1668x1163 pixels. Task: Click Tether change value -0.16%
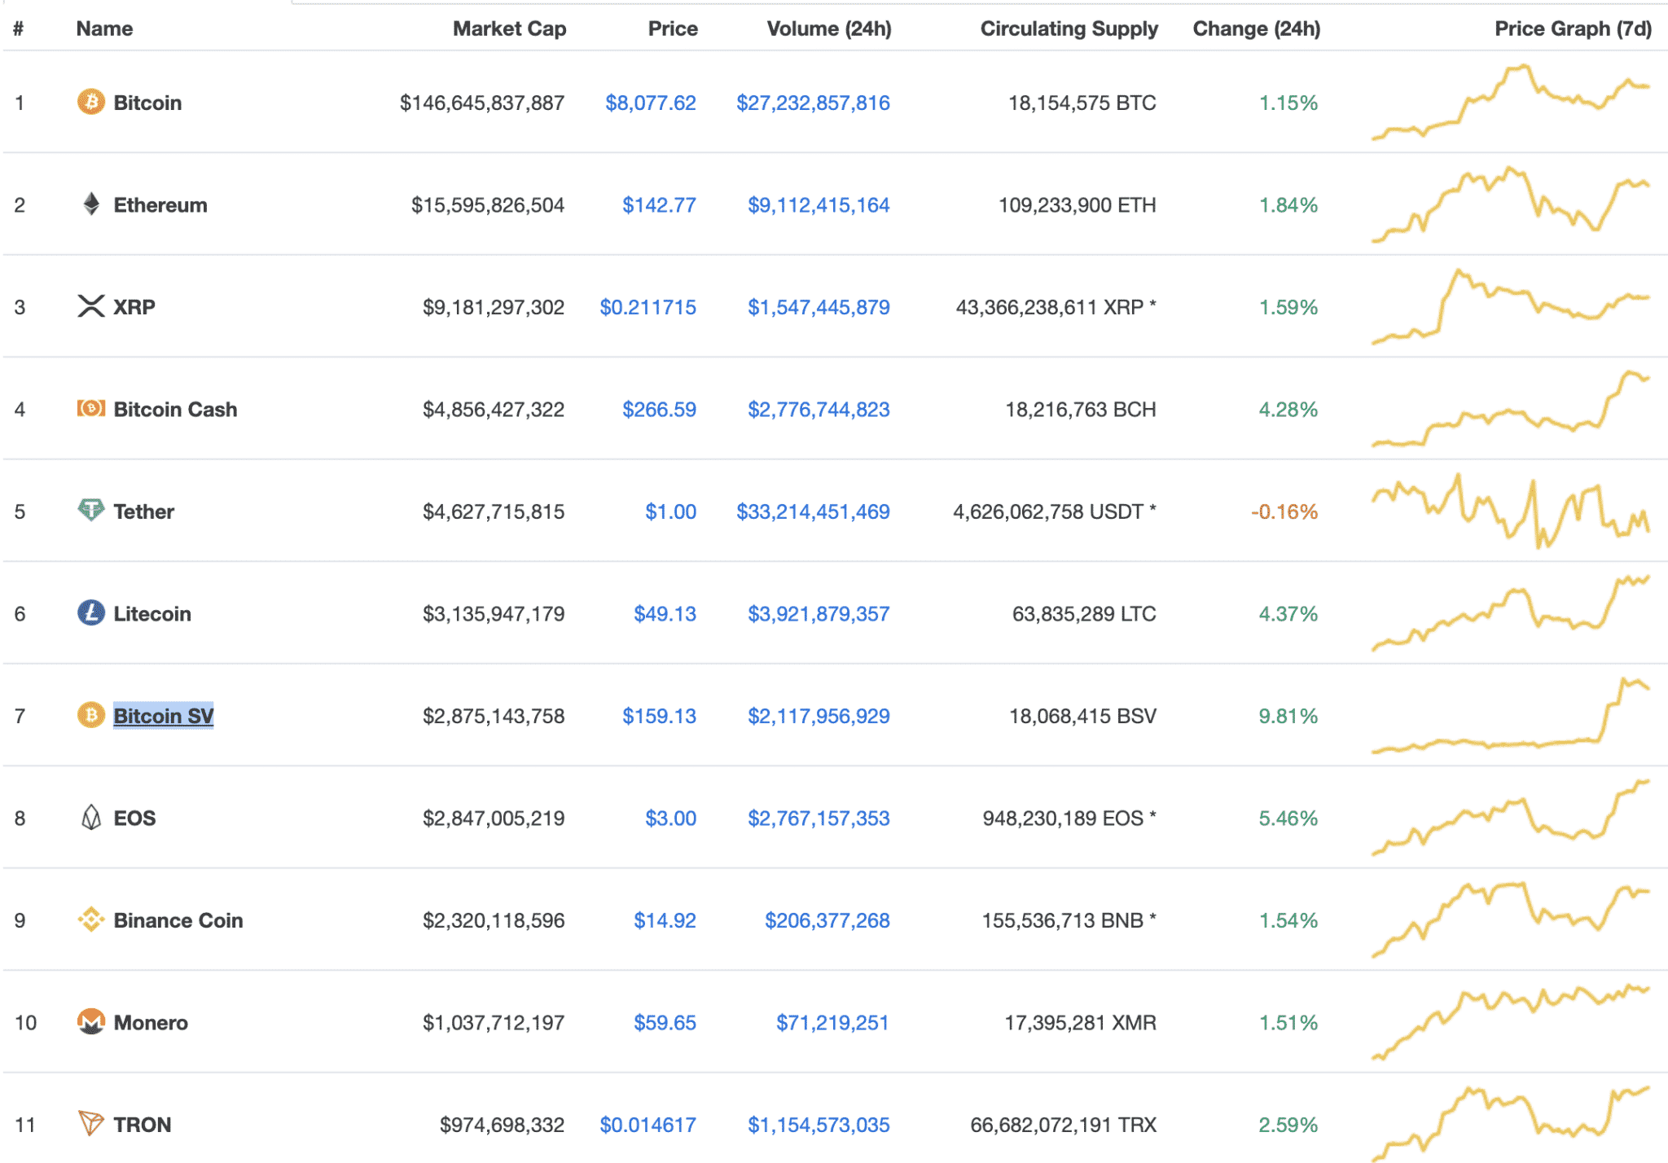click(x=1284, y=511)
